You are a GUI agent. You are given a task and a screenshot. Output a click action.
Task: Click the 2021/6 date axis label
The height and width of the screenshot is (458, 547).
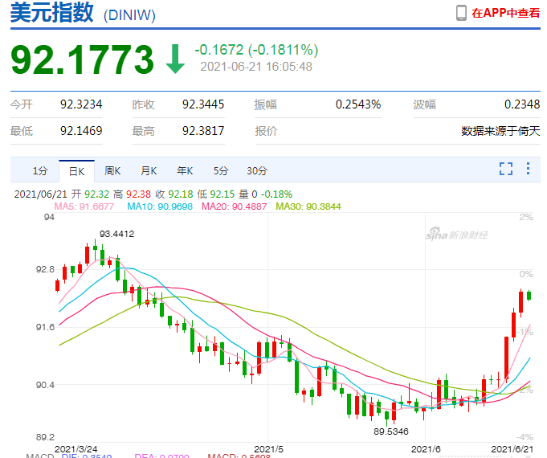[426, 449]
